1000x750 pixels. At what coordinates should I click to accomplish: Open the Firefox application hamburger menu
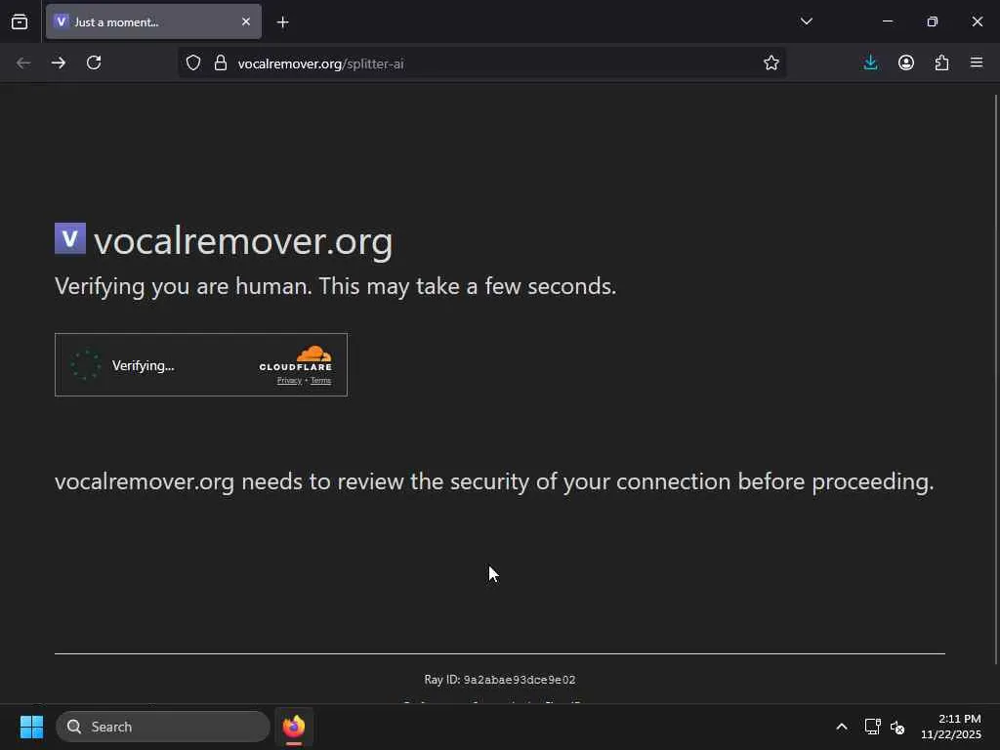tap(977, 62)
